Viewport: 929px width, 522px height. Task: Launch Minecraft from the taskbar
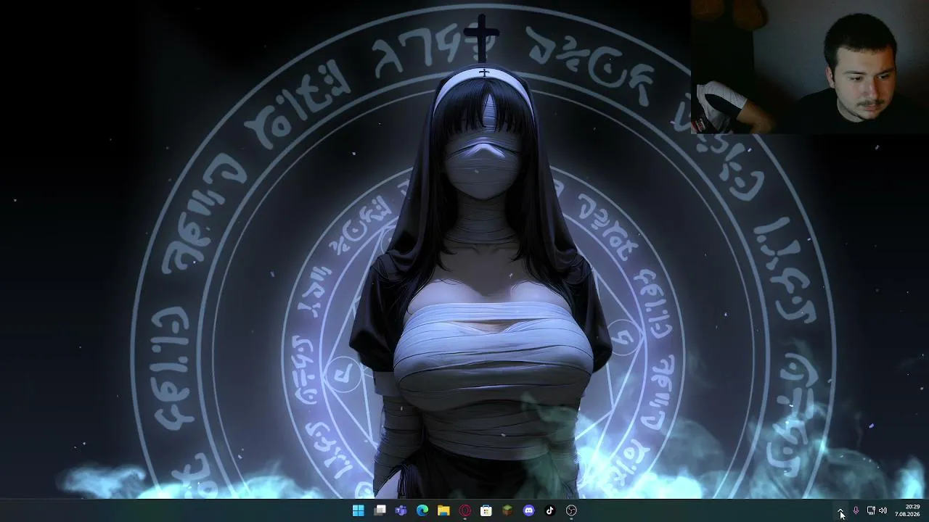[508, 510]
